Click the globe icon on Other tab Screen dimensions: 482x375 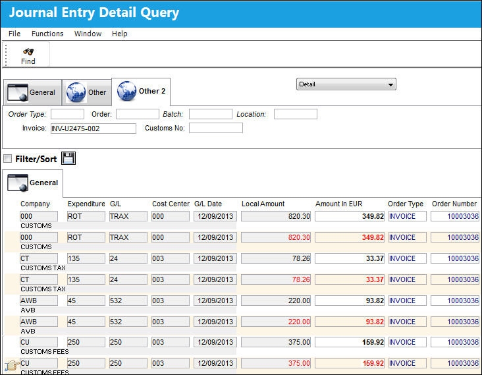click(76, 92)
